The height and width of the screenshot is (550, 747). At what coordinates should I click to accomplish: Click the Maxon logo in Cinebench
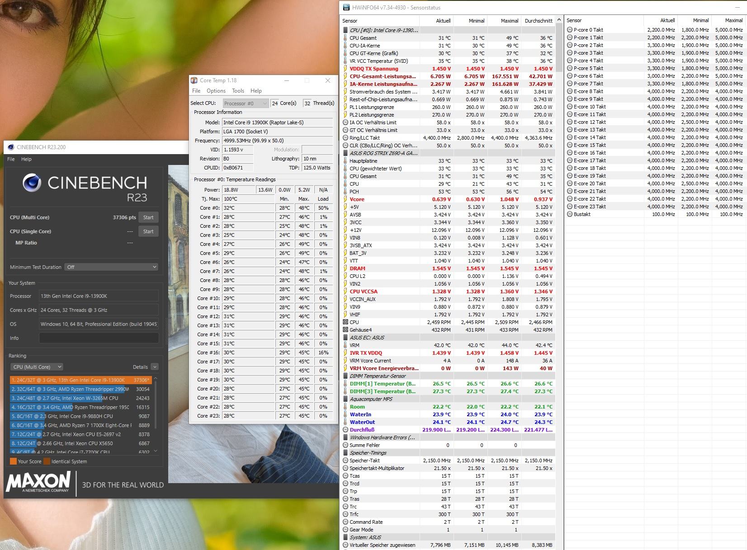38,482
